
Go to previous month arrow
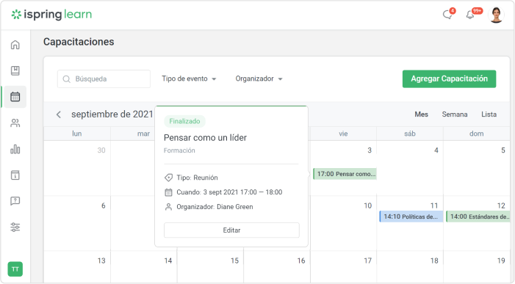59,114
